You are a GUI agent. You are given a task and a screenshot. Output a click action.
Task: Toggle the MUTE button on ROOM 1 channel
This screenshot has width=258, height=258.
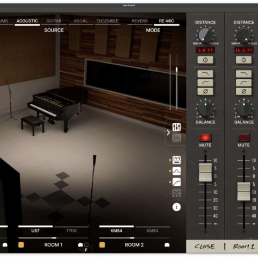click(243, 137)
